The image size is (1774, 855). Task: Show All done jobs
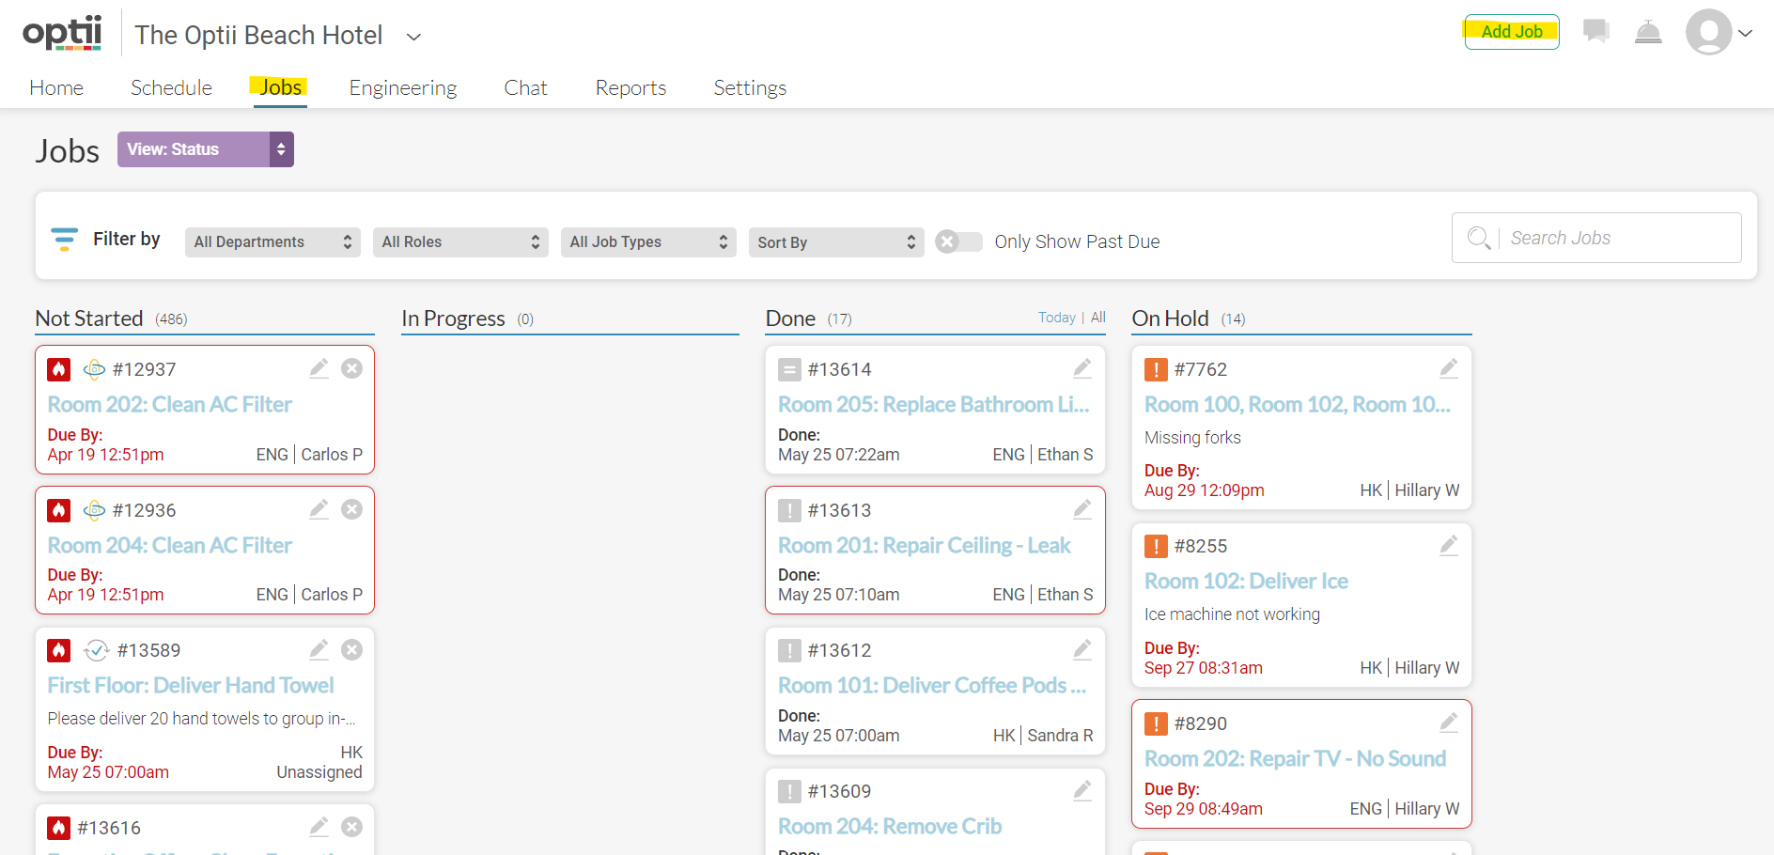point(1097,318)
